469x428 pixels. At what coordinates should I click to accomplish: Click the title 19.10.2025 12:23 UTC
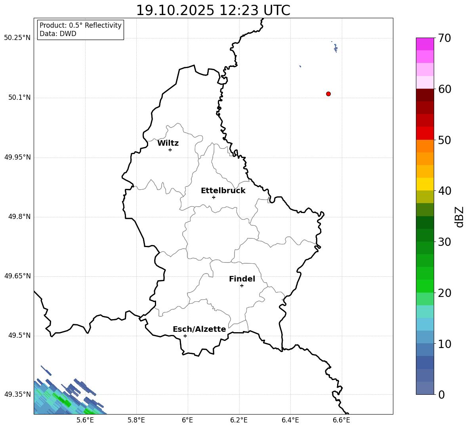tap(213, 10)
